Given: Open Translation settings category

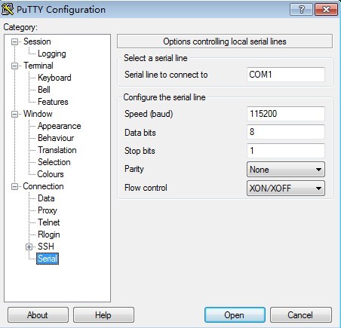Looking at the screenshot, I should tap(57, 150).
